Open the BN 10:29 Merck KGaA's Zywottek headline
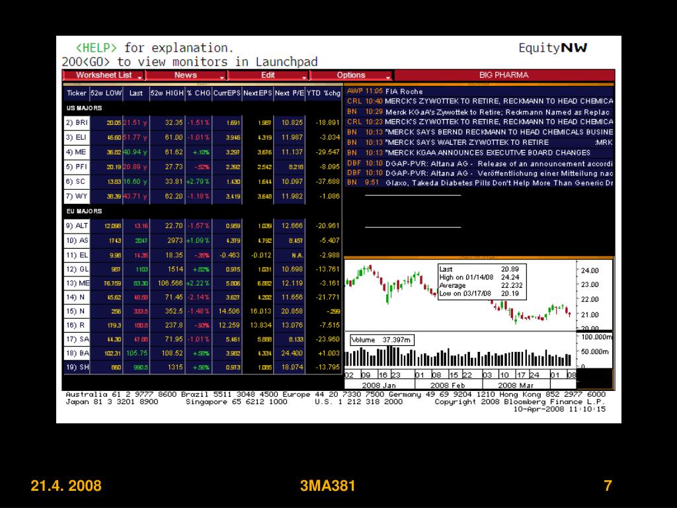677x508 pixels. click(479, 112)
